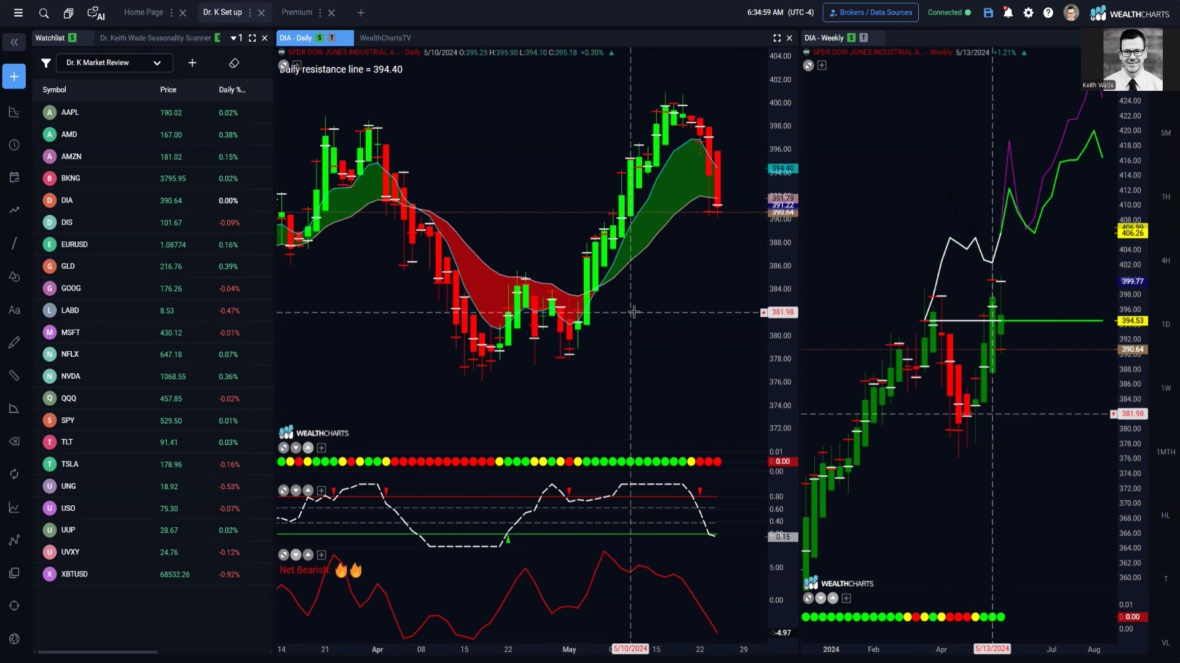Image resolution: width=1180 pixels, height=663 pixels.
Task: Toggle the T badge on DIA Weekly tab
Action: tap(863, 38)
